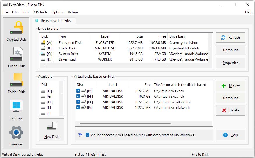Click the Mount button with plus sign
The width and height of the screenshot is (255, 158).
pyautogui.click(x=230, y=86)
